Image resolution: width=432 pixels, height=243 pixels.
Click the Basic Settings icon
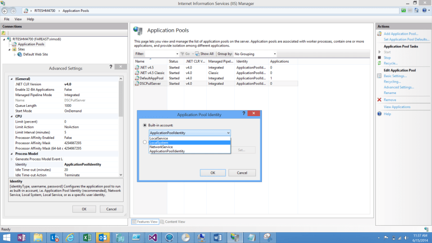coord(380,76)
